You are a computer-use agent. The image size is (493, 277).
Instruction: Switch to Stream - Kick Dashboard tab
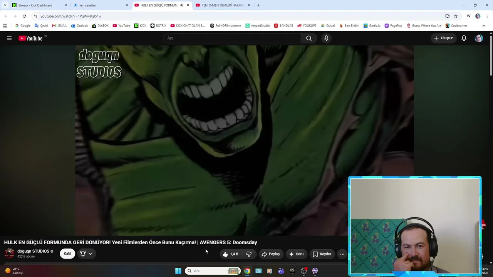(x=39, y=5)
